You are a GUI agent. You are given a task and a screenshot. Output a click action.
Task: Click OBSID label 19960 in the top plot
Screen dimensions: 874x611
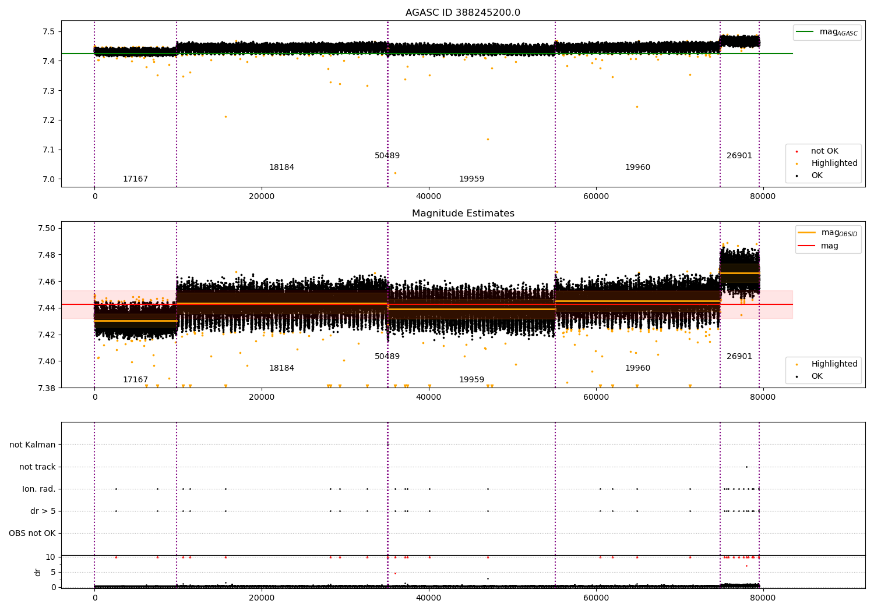coord(637,168)
